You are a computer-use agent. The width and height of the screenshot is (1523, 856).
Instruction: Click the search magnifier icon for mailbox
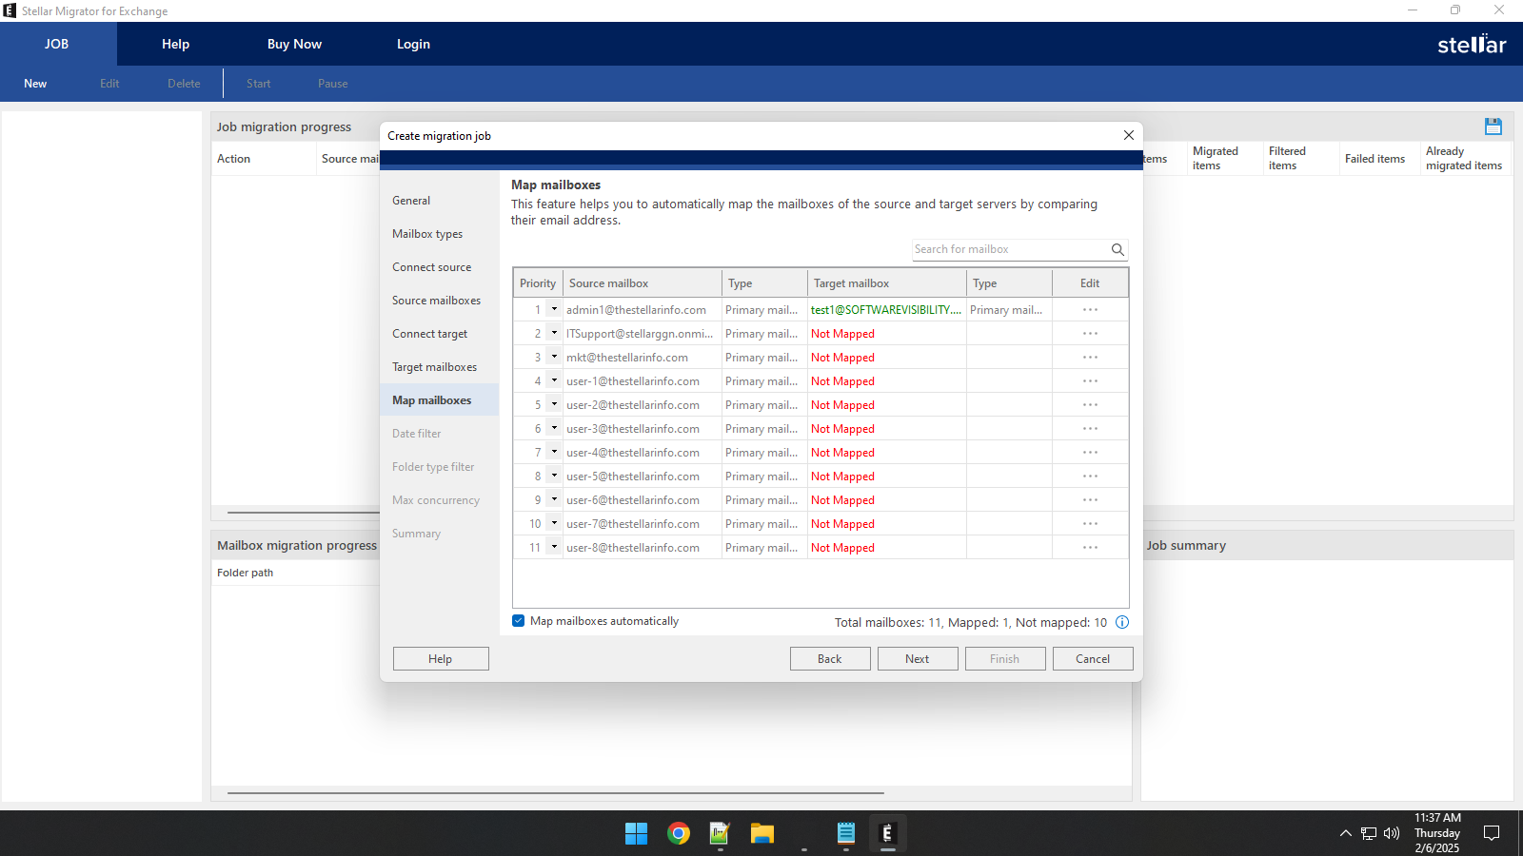point(1118,249)
